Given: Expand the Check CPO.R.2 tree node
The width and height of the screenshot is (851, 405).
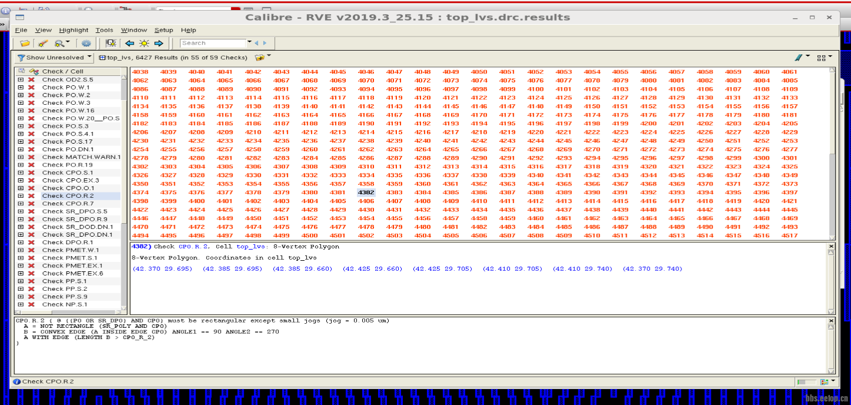Looking at the screenshot, I should tap(21, 196).
